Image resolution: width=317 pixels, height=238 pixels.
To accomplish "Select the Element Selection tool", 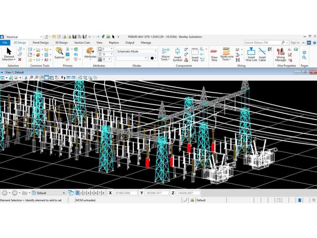I will pos(9,54).
